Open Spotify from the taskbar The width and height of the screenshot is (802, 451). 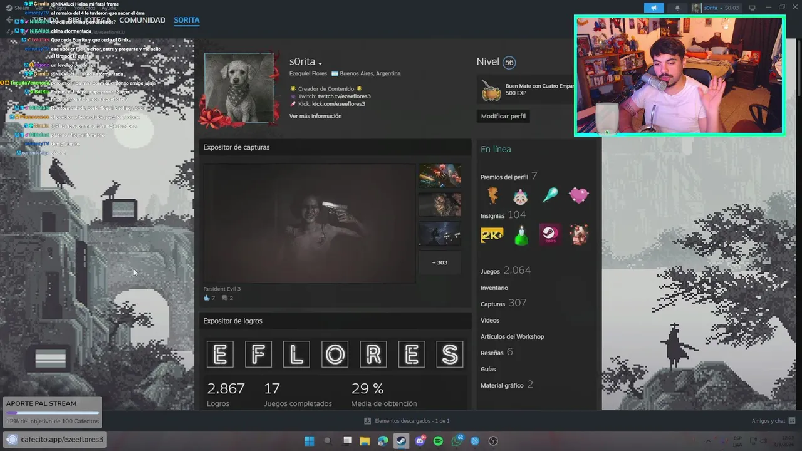(438, 441)
